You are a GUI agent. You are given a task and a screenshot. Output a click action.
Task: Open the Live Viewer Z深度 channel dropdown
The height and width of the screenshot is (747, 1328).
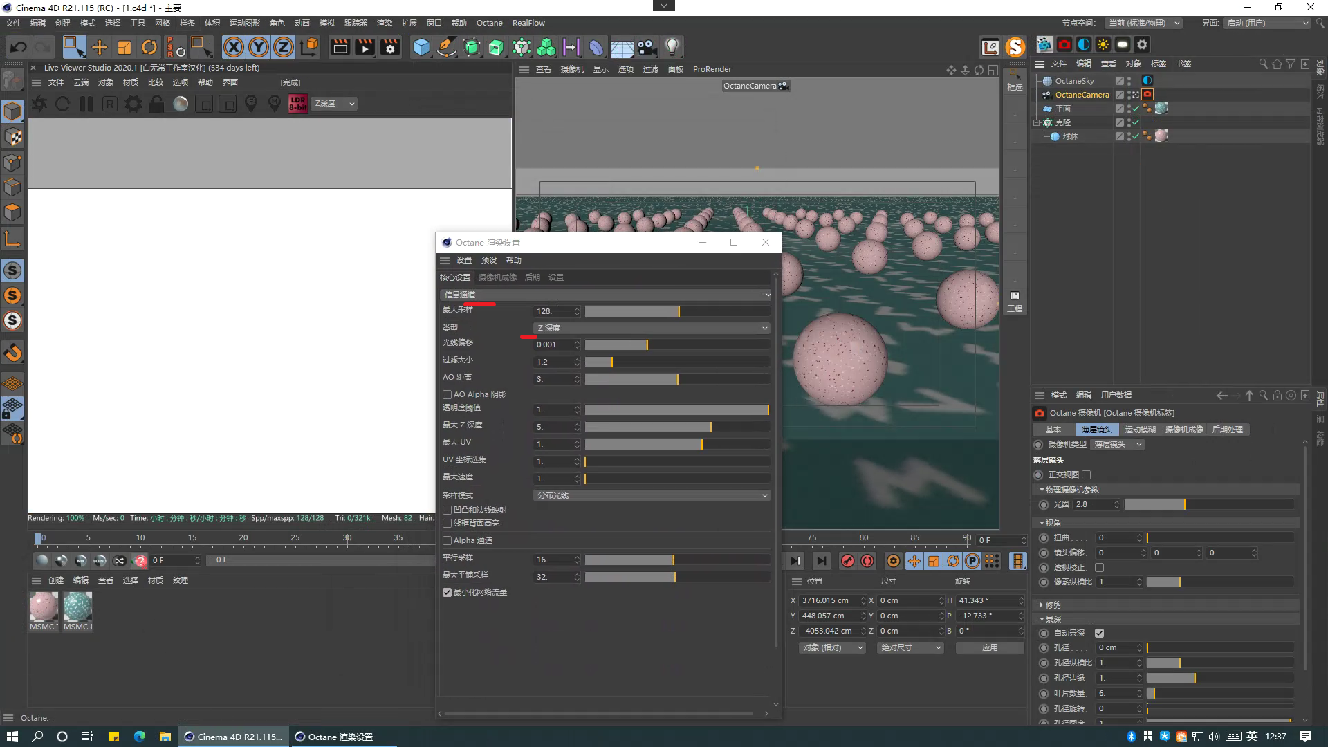click(335, 104)
